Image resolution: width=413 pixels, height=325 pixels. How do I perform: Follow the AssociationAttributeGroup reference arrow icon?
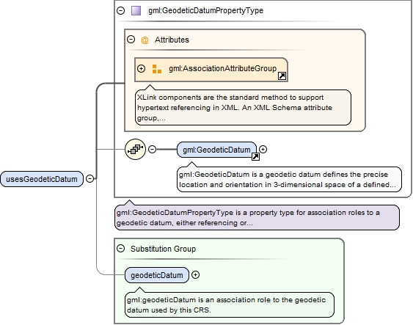tap(282, 76)
